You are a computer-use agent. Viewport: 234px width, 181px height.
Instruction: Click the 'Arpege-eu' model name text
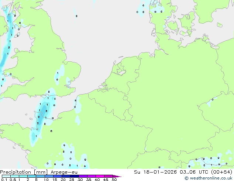64,172
